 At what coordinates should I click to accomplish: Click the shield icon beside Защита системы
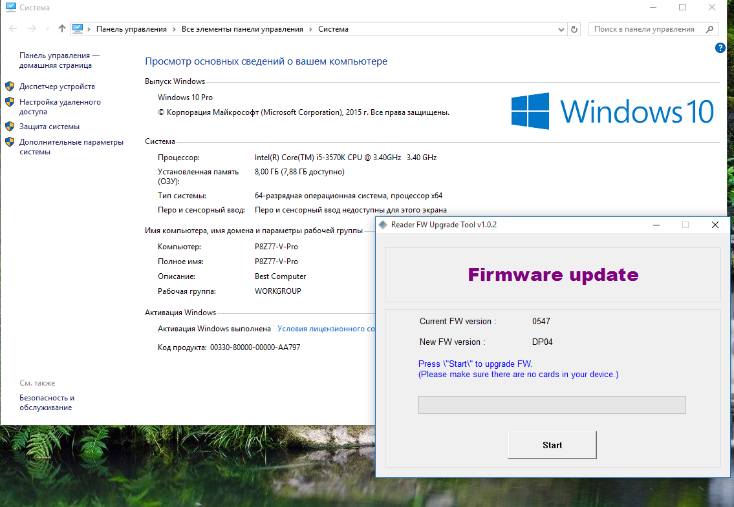point(10,127)
